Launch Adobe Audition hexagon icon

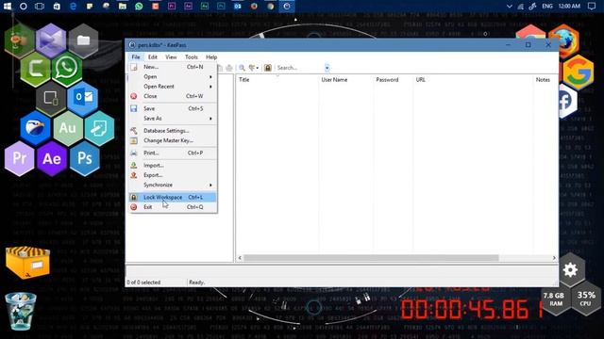coord(67,128)
